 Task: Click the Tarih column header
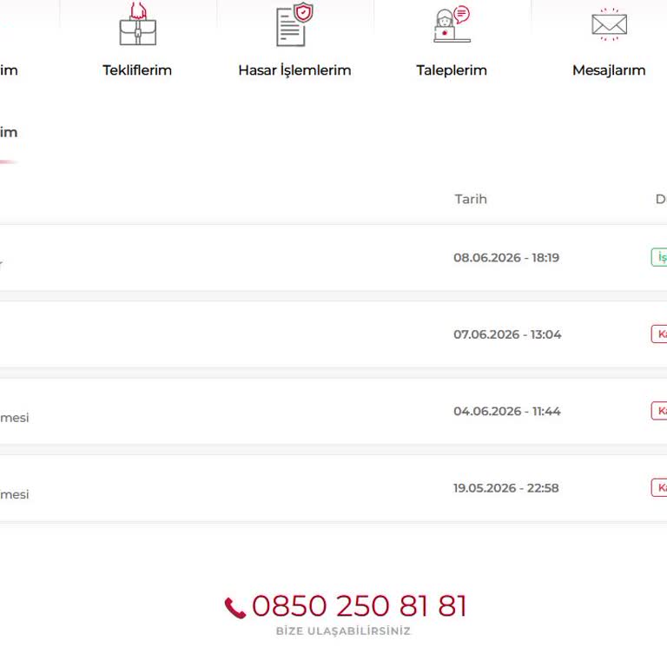click(x=471, y=199)
